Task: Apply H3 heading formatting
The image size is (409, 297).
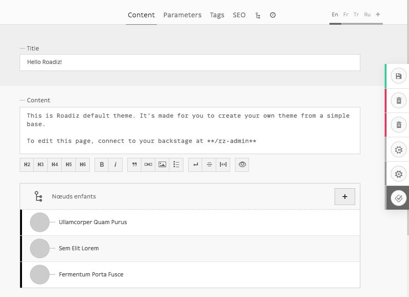Action: 41,164
